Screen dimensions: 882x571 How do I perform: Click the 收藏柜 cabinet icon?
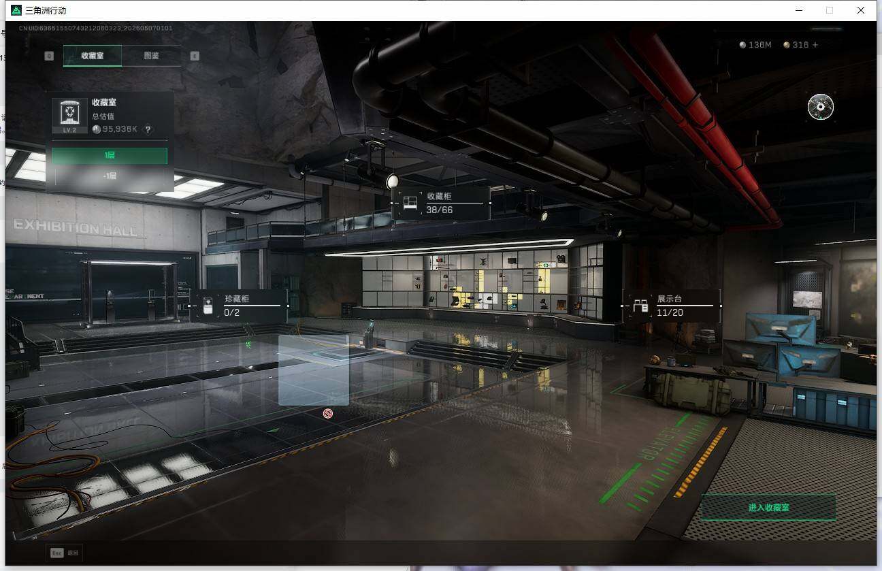pyautogui.click(x=410, y=203)
